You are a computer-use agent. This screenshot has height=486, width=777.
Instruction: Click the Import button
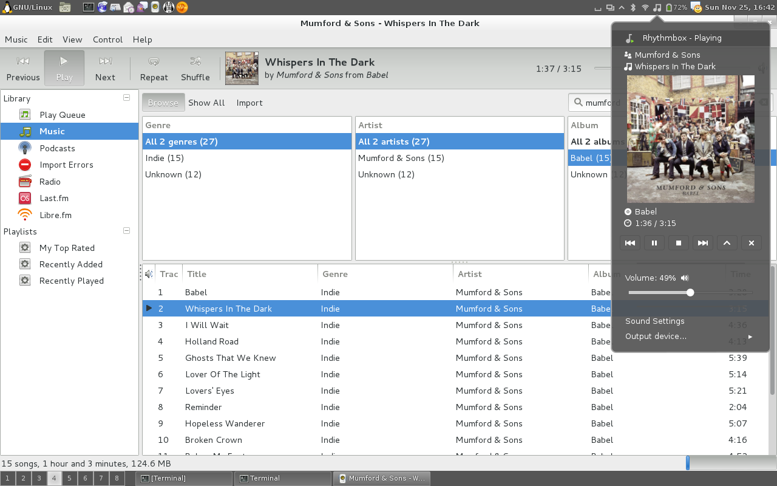pos(249,103)
